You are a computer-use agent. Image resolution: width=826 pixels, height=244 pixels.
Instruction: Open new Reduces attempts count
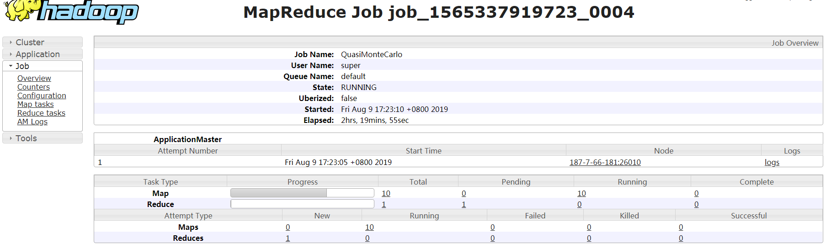coord(288,238)
